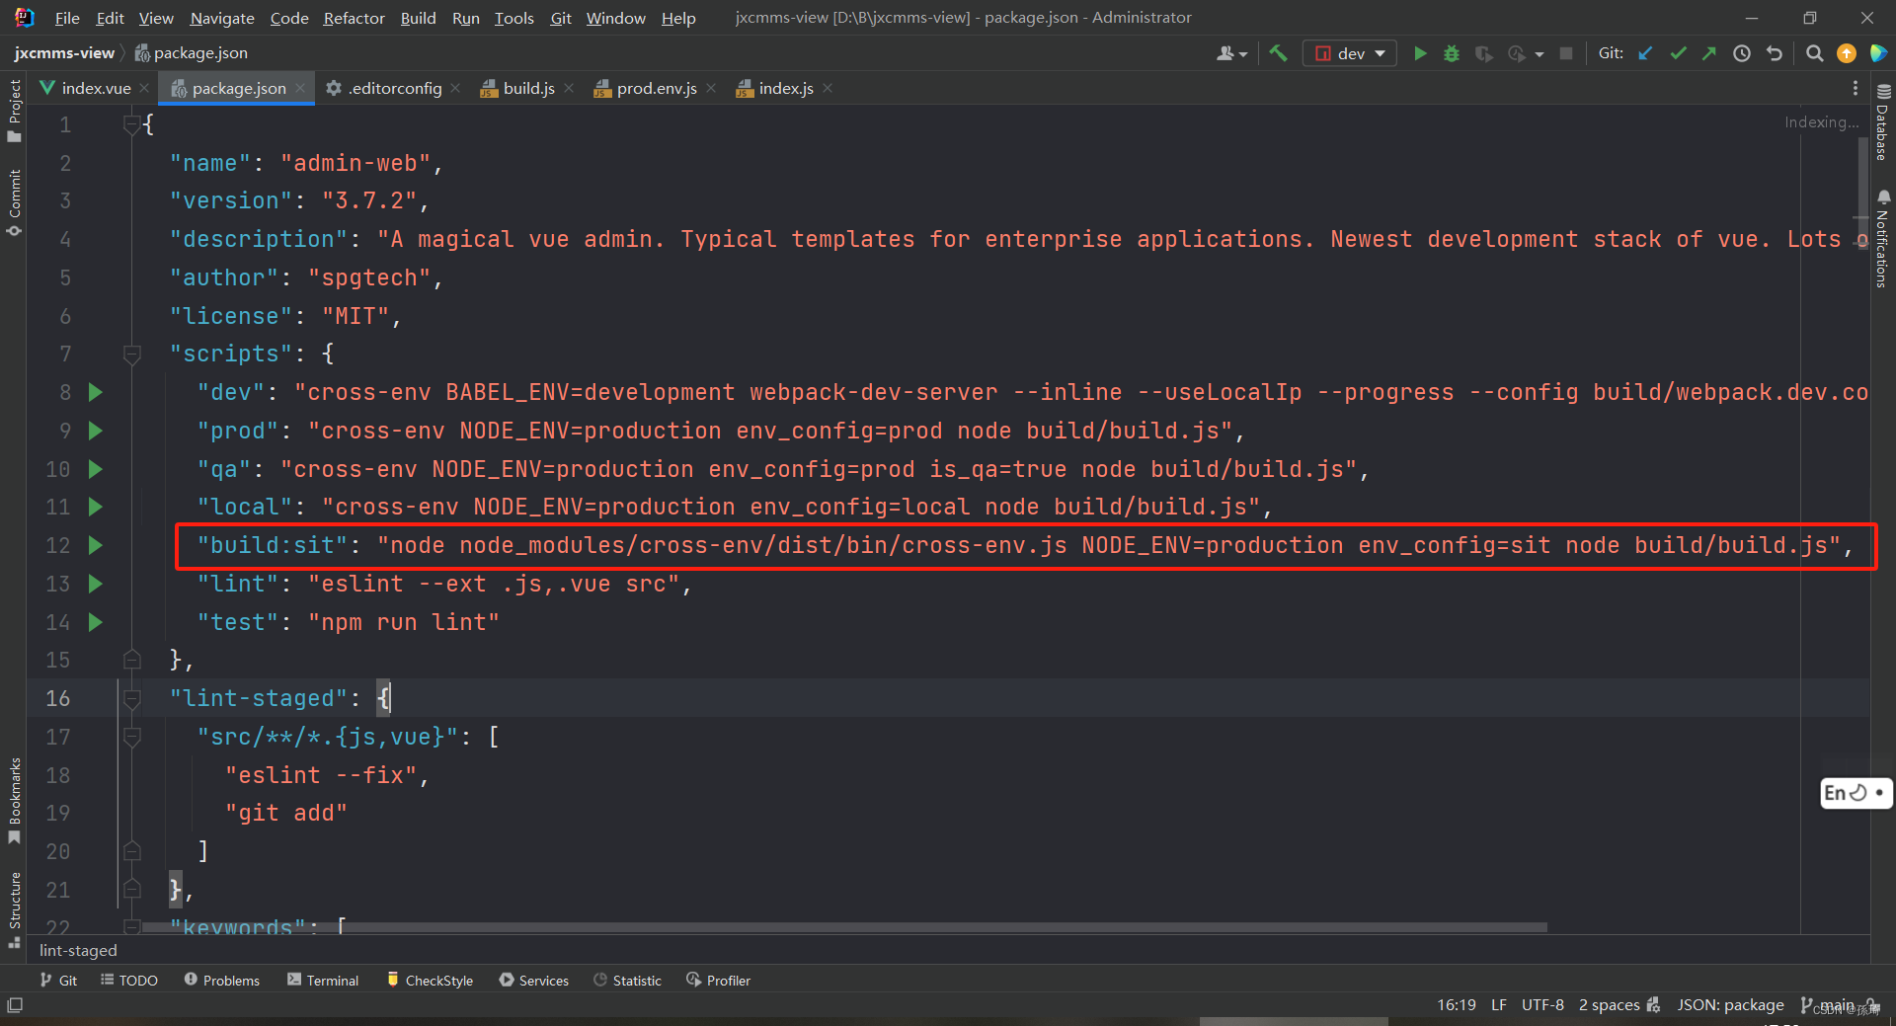Change line separator via the LF status indicator
Image resolution: width=1896 pixels, height=1026 pixels.
tap(1498, 1004)
